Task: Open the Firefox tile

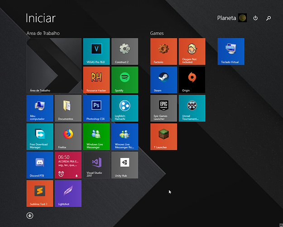Action: click(68, 137)
